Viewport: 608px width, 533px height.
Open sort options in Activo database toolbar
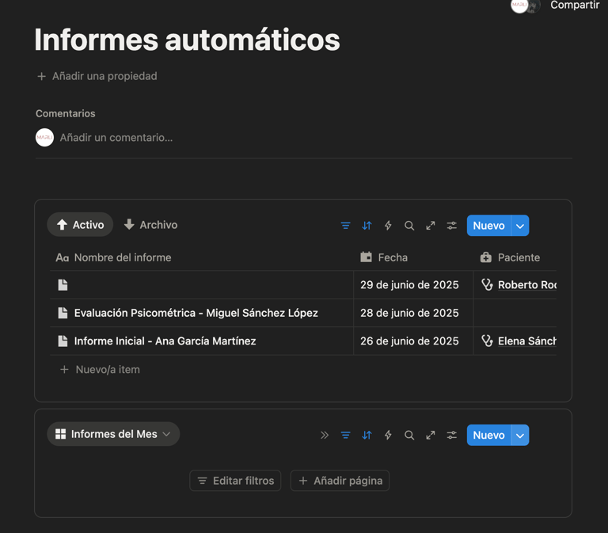click(367, 226)
